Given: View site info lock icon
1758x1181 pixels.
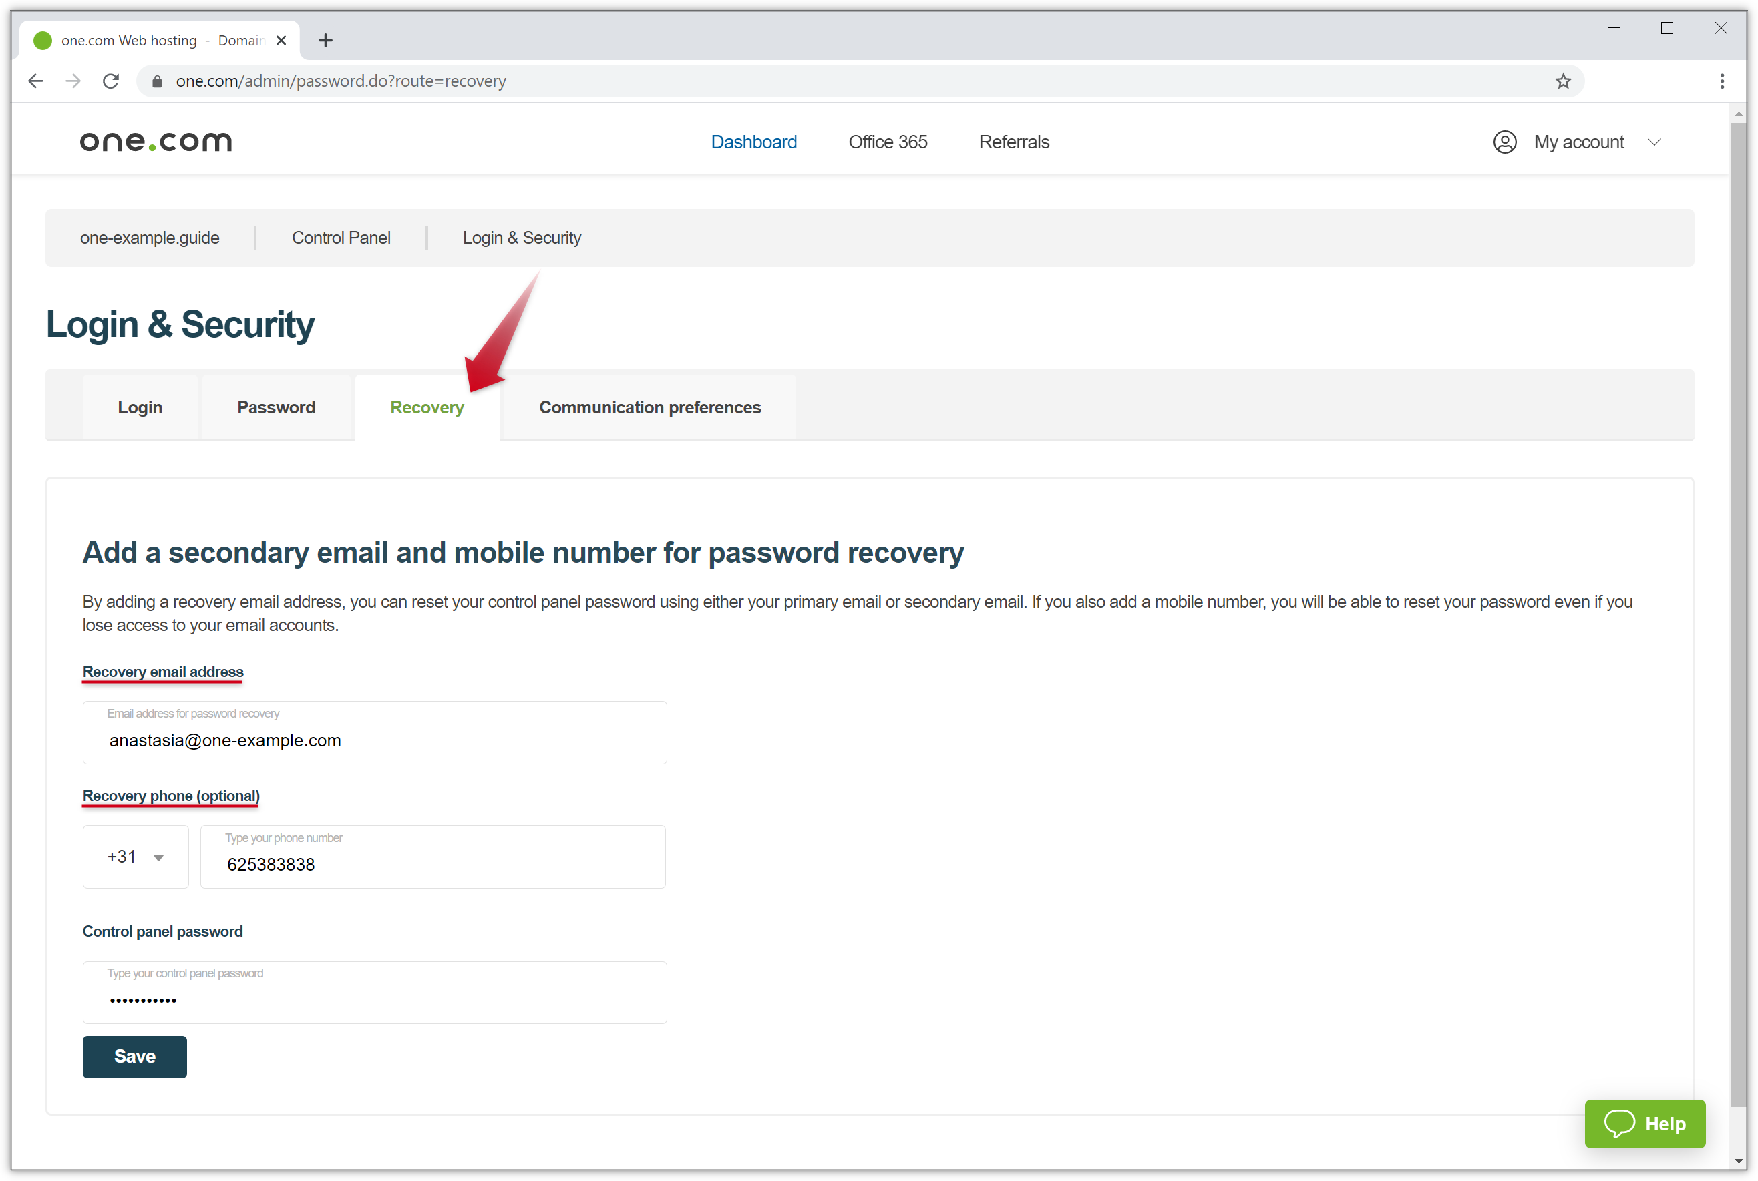Looking at the screenshot, I should coord(157,81).
